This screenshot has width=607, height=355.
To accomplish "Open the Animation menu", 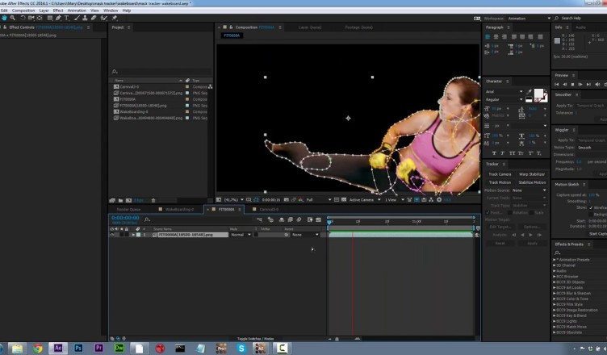I will [x=77, y=10].
